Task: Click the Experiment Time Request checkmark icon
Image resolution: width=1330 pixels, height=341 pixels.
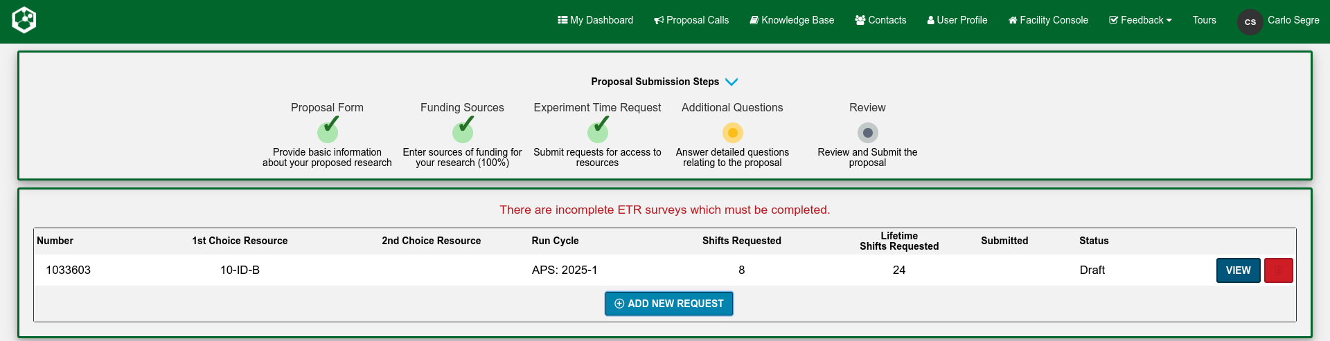Action: [598, 131]
